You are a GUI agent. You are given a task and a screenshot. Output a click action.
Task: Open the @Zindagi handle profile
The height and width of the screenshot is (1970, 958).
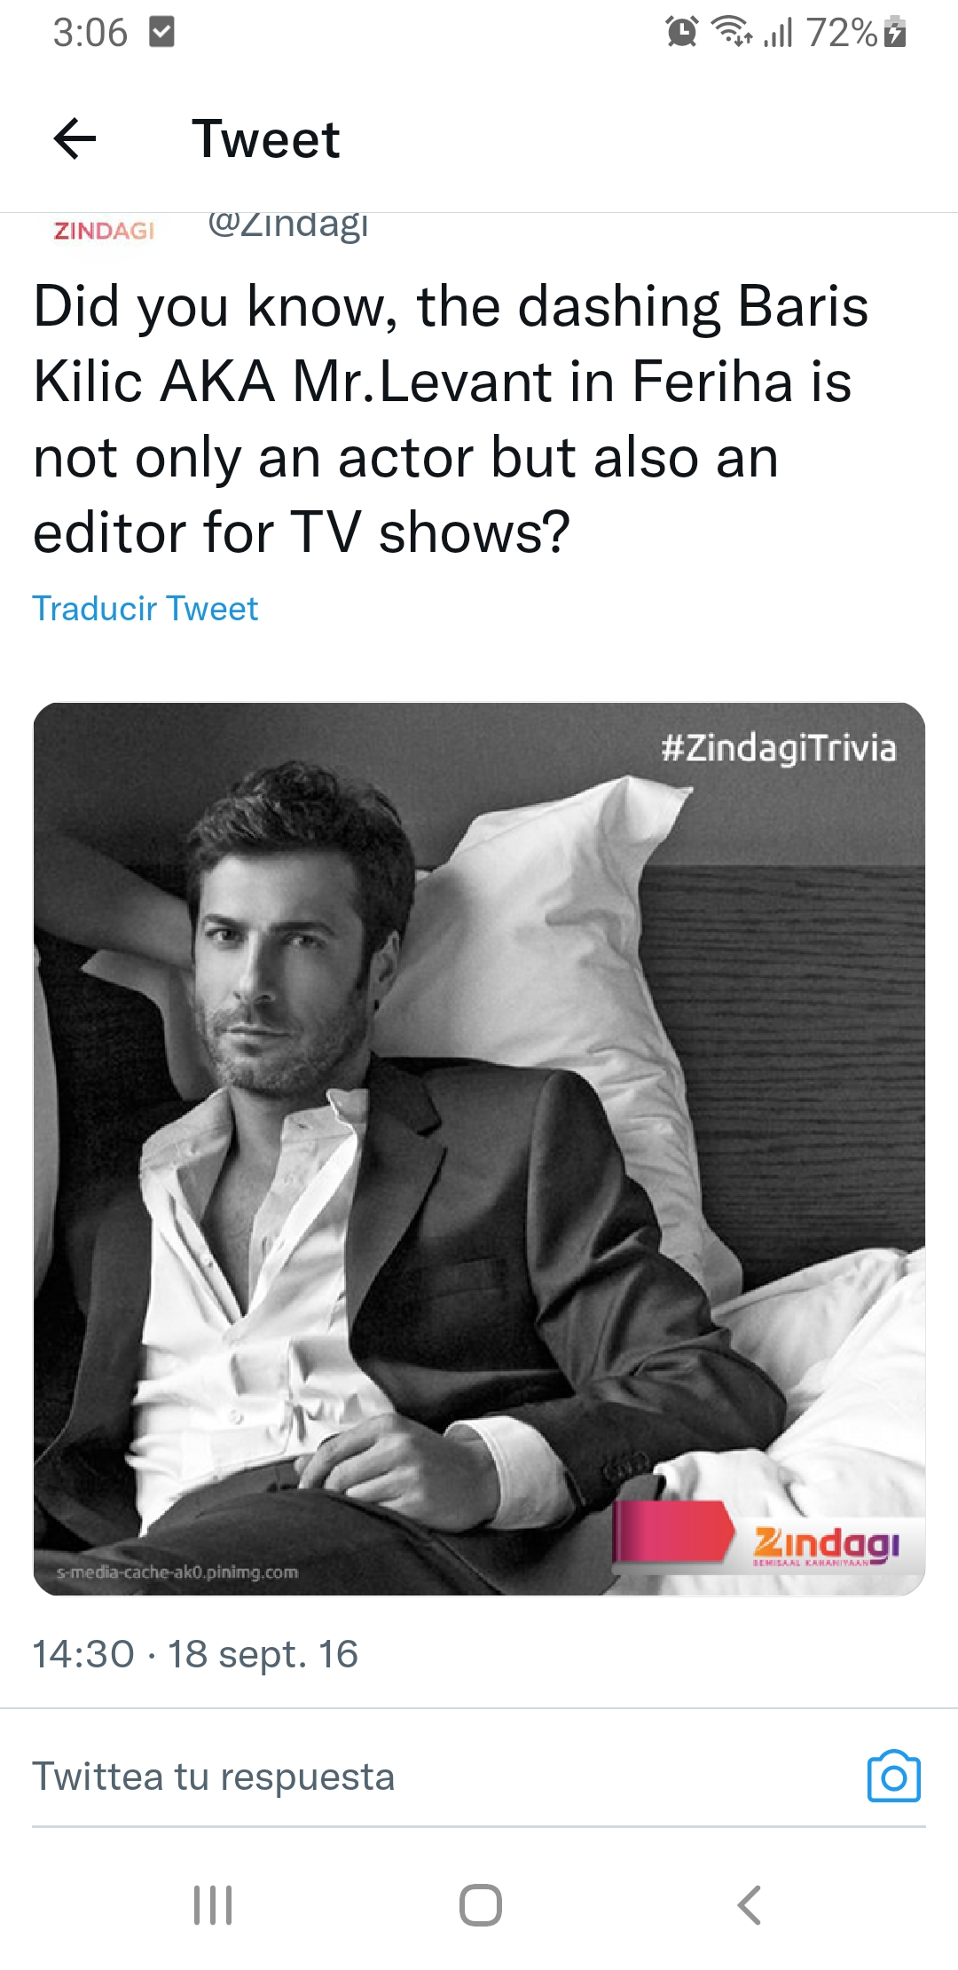point(288,225)
